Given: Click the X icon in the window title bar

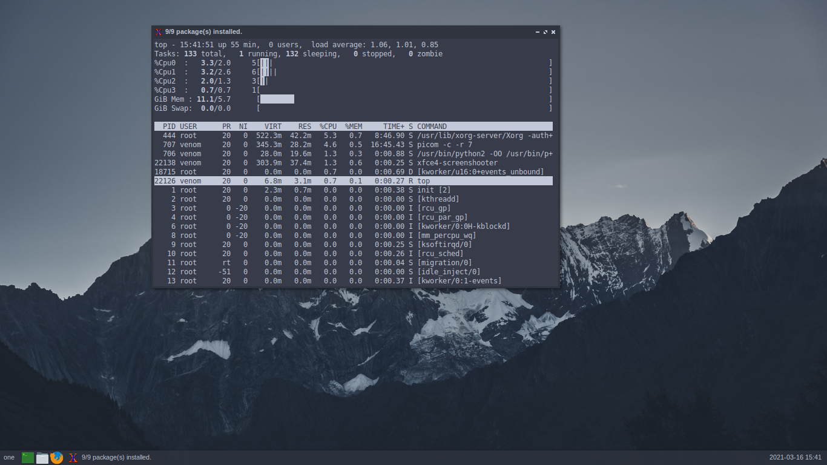Looking at the screenshot, I should (159, 32).
